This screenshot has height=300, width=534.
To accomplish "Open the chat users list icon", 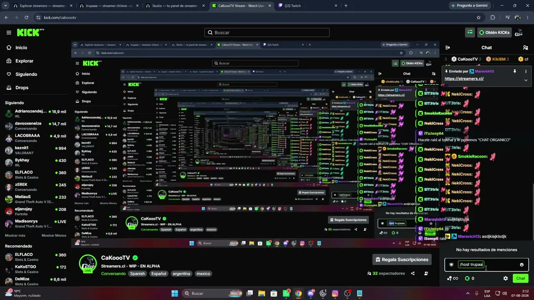I will [525, 47].
